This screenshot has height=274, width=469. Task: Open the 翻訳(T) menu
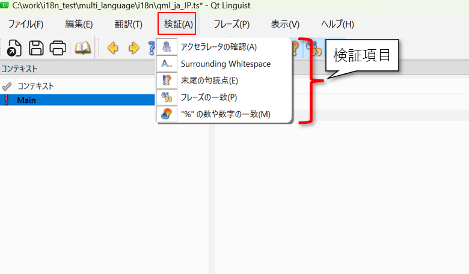coord(128,24)
